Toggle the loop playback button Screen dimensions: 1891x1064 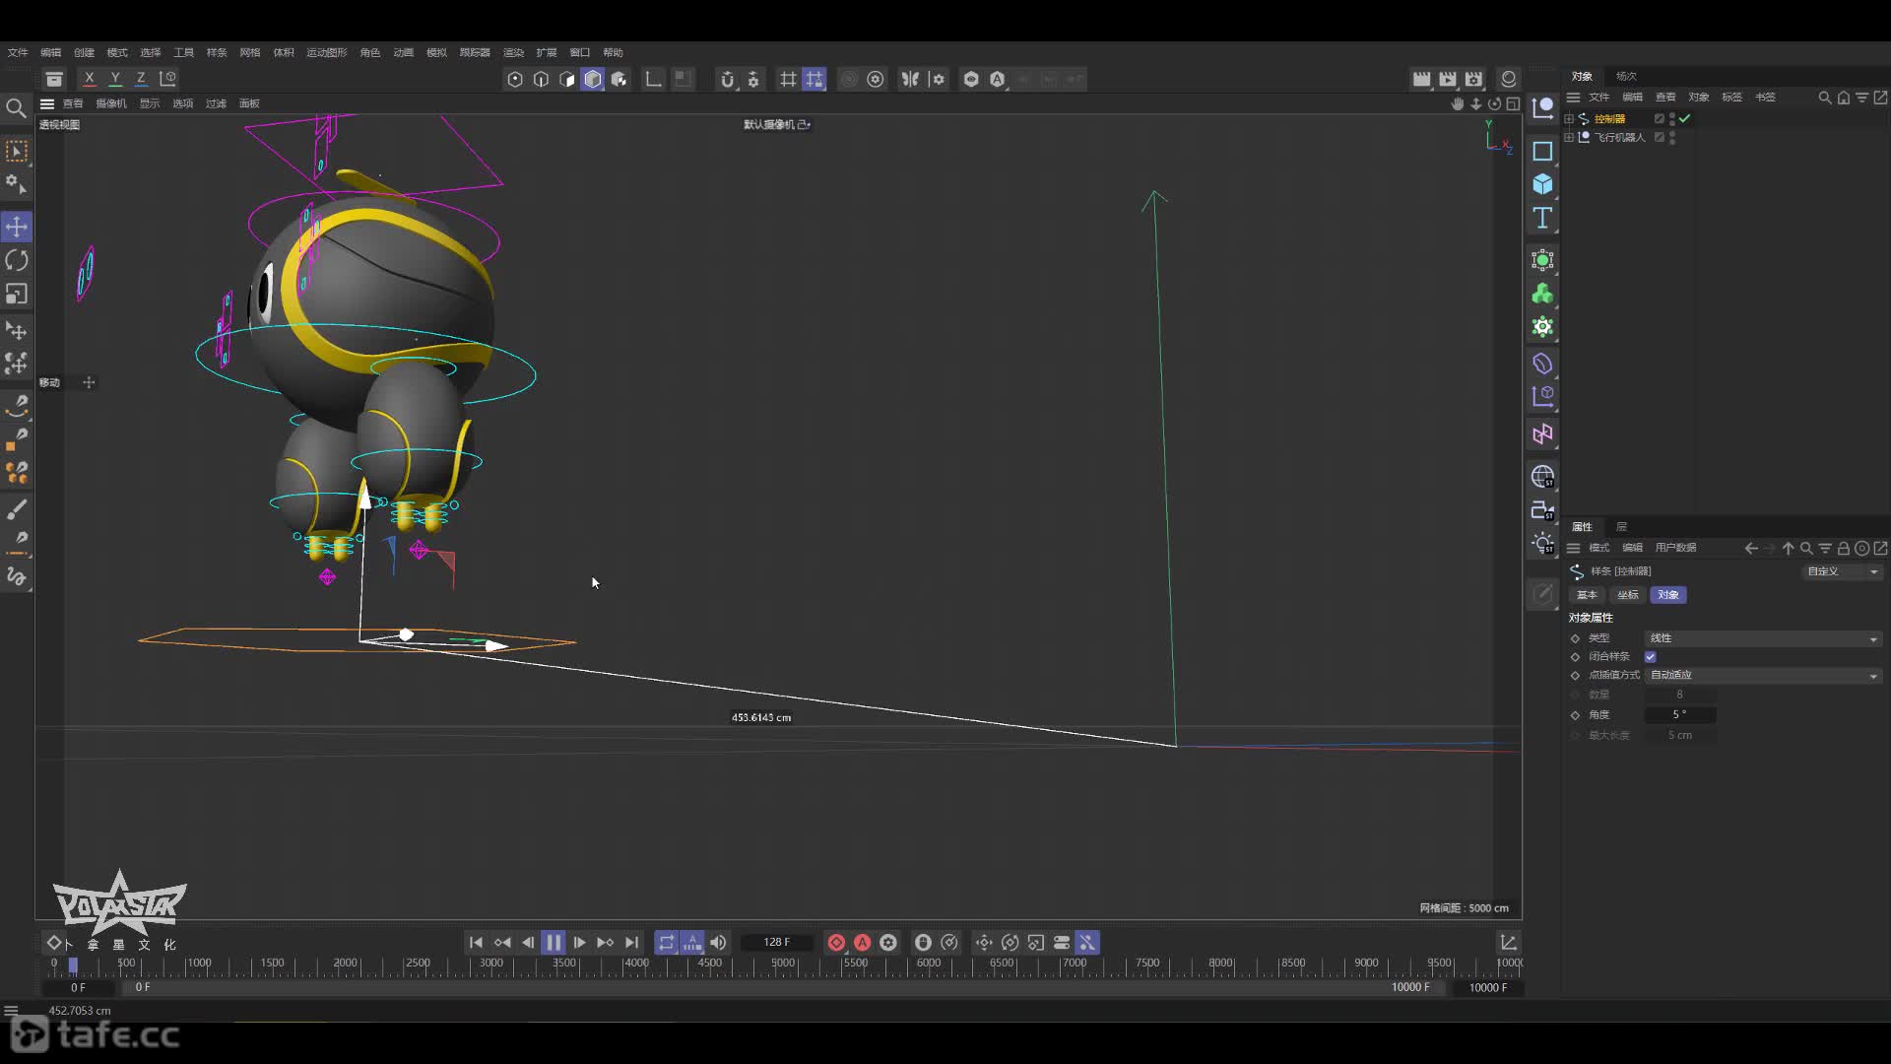[667, 943]
